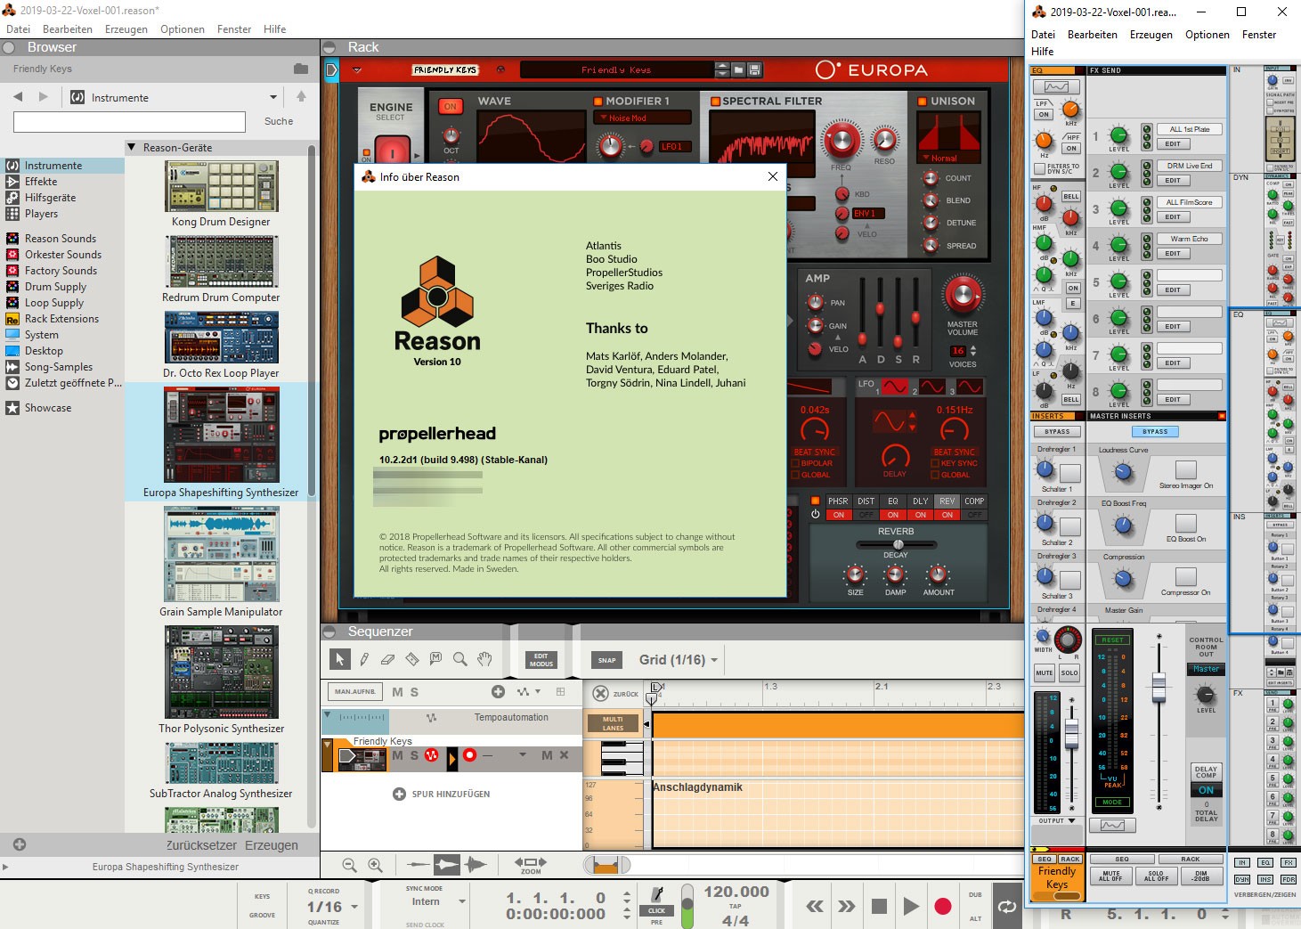
Task: Select the Pencil tool in the sequencer
Action: (364, 659)
